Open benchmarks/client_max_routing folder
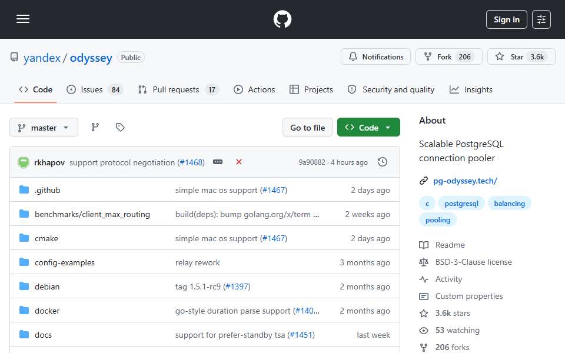The image size is (565, 353). (x=92, y=214)
